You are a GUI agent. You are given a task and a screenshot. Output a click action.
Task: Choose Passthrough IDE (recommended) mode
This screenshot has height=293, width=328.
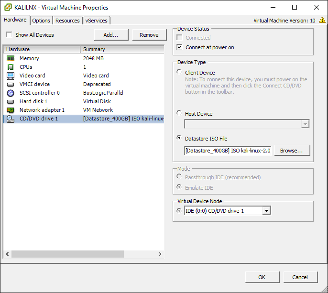[179, 176]
